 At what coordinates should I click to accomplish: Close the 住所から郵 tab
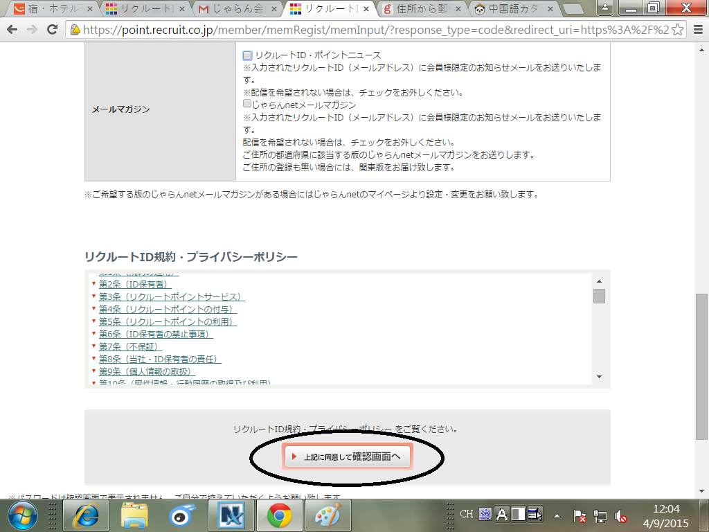point(458,9)
